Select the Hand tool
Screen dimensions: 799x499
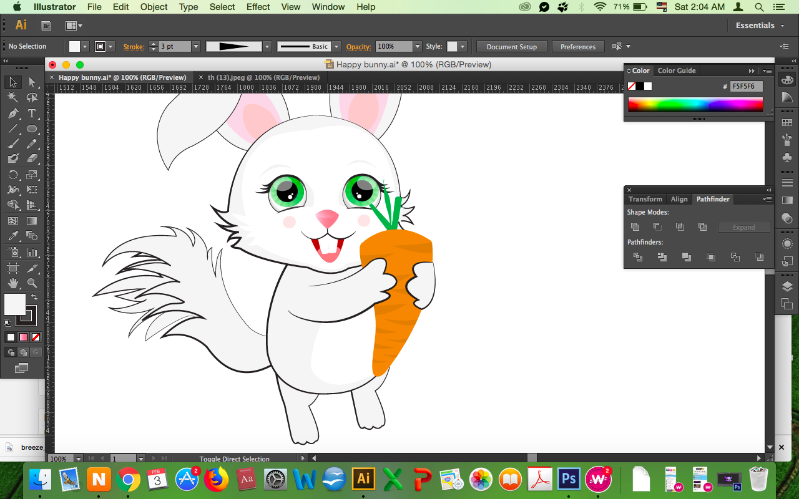coord(12,283)
